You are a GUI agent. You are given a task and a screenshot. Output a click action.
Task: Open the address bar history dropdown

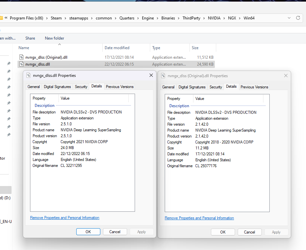(x=289, y=18)
